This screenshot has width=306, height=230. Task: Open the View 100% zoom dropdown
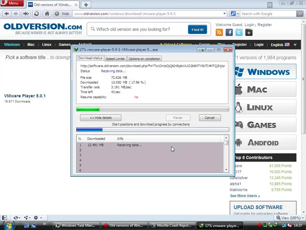290,218
